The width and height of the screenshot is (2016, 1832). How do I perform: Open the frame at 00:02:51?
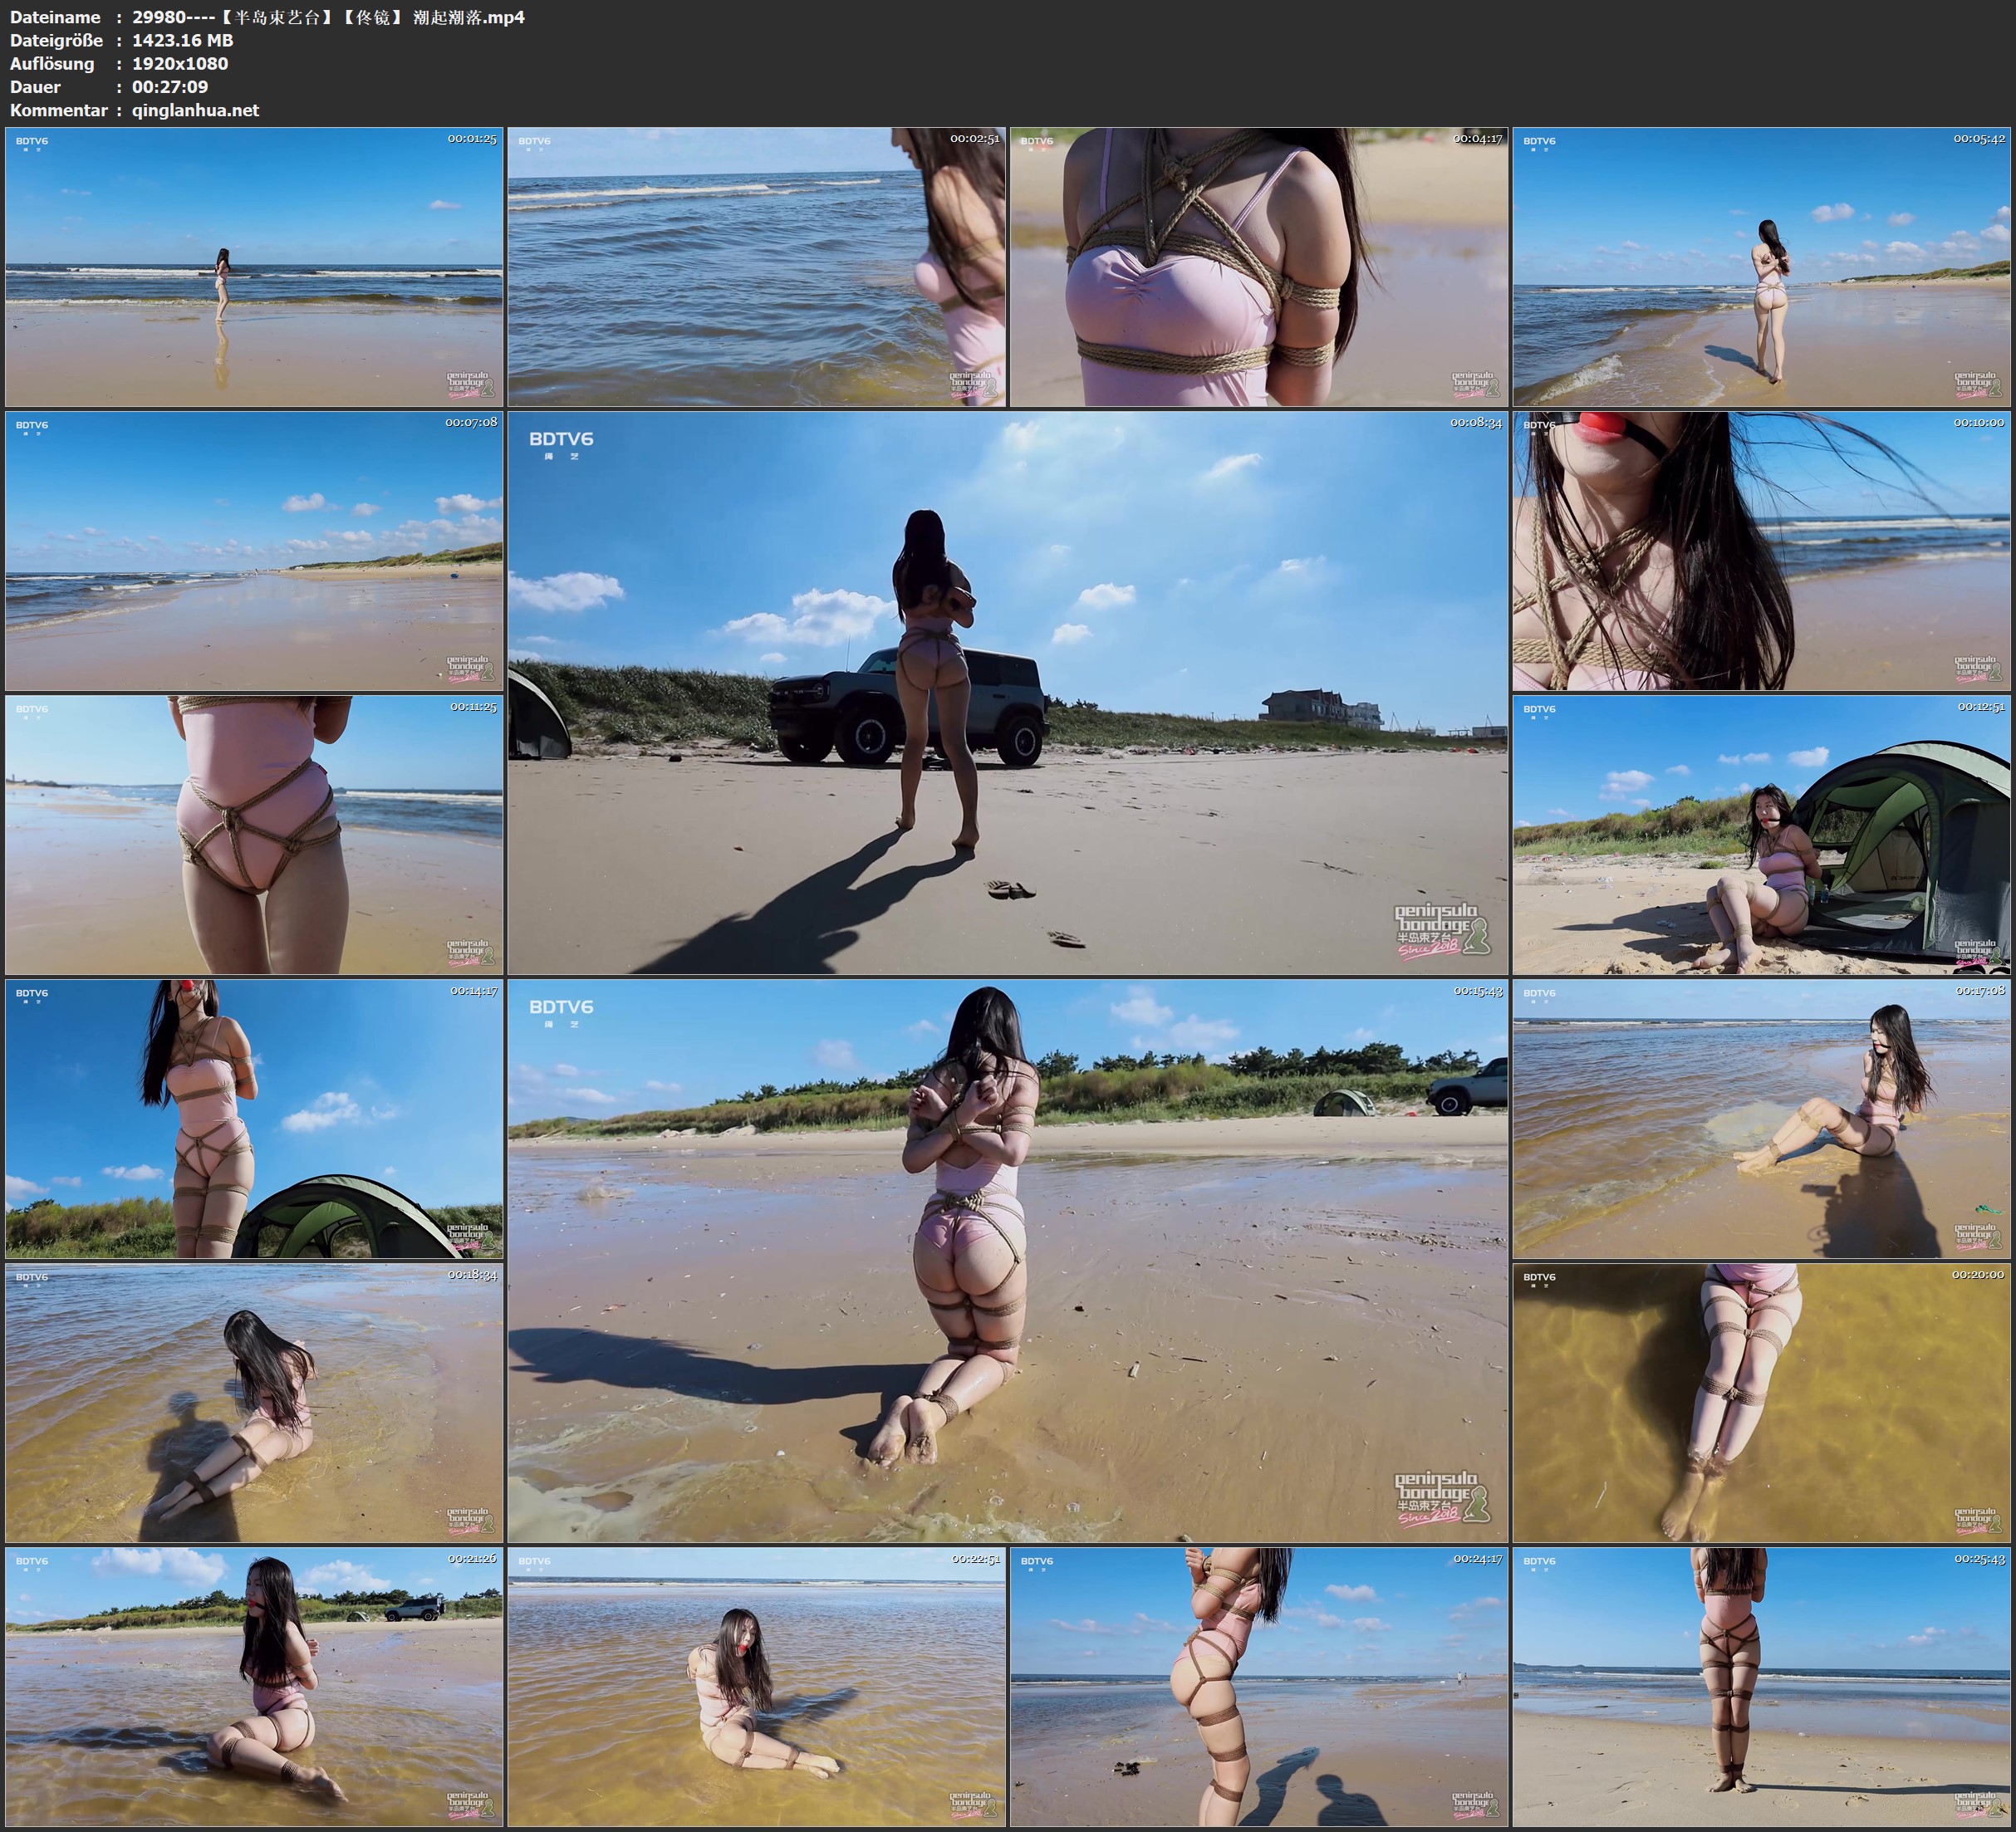756,266
